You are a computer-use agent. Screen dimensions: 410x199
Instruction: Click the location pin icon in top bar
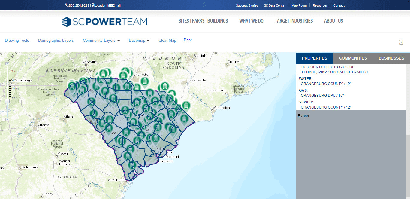click(93, 5)
